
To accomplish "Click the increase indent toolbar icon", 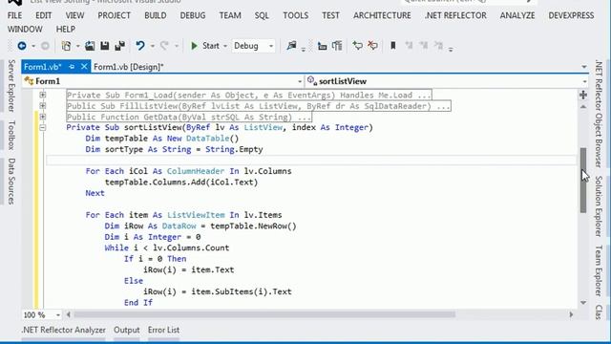I will 337,46.
